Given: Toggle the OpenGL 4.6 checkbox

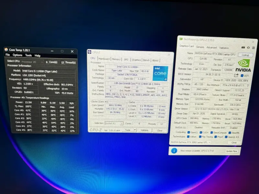Looking at the screenshot, I should click(x=226, y=137).
